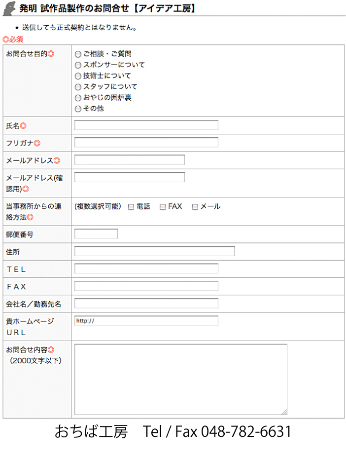Click the 会社名／勤務先名 company field
This screenshot has height=465, width=346.
146,303
